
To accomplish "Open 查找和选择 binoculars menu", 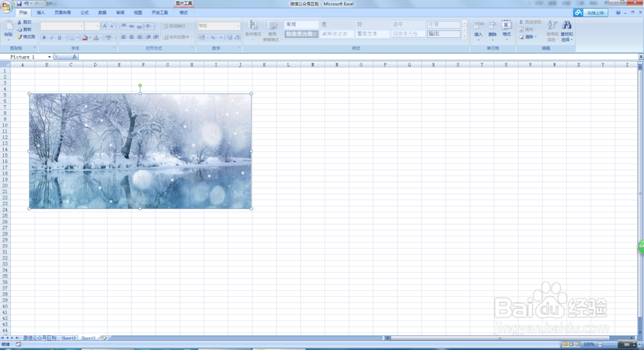I will [567, 30].
